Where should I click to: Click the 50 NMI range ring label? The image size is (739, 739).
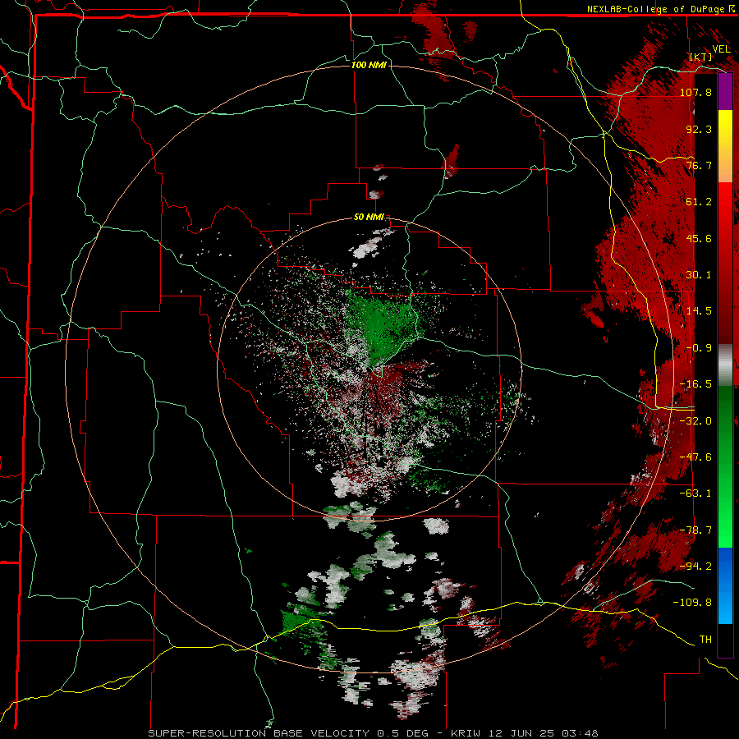pos(369,218)
